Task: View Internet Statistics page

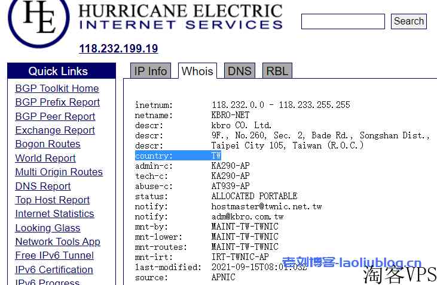Action: (x=54, y=213)
